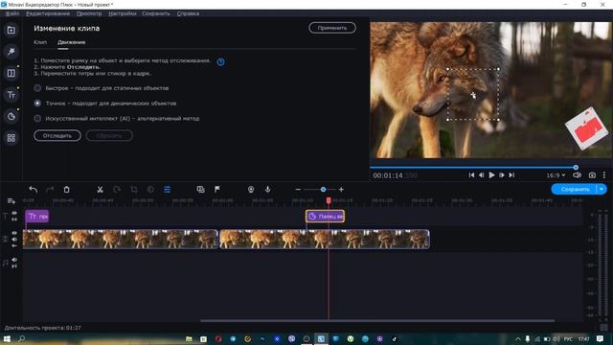Click the add track icon
Image resolution: width=613 pixels, height=345 pixels.
(11, 201)
